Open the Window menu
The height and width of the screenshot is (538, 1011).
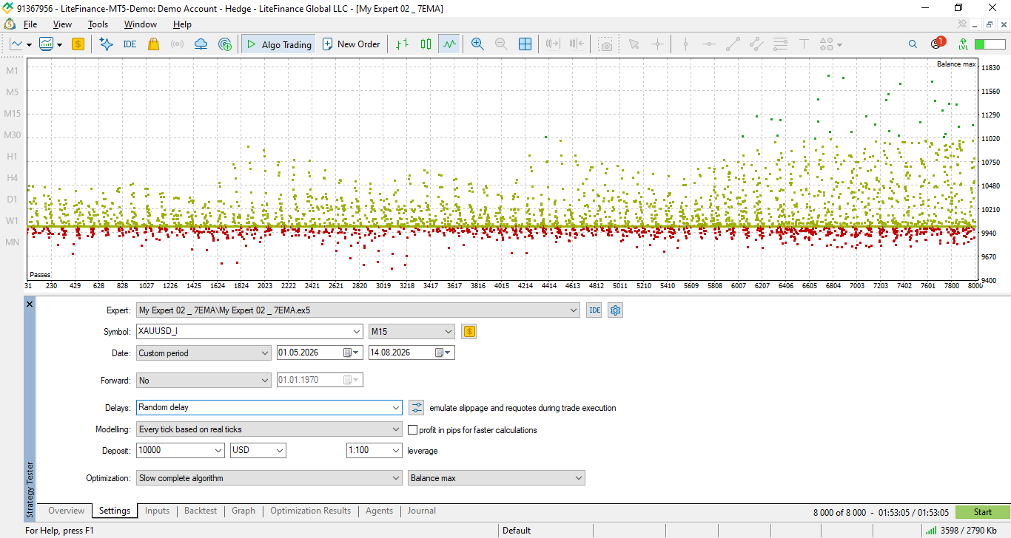(x=141, y=24)
